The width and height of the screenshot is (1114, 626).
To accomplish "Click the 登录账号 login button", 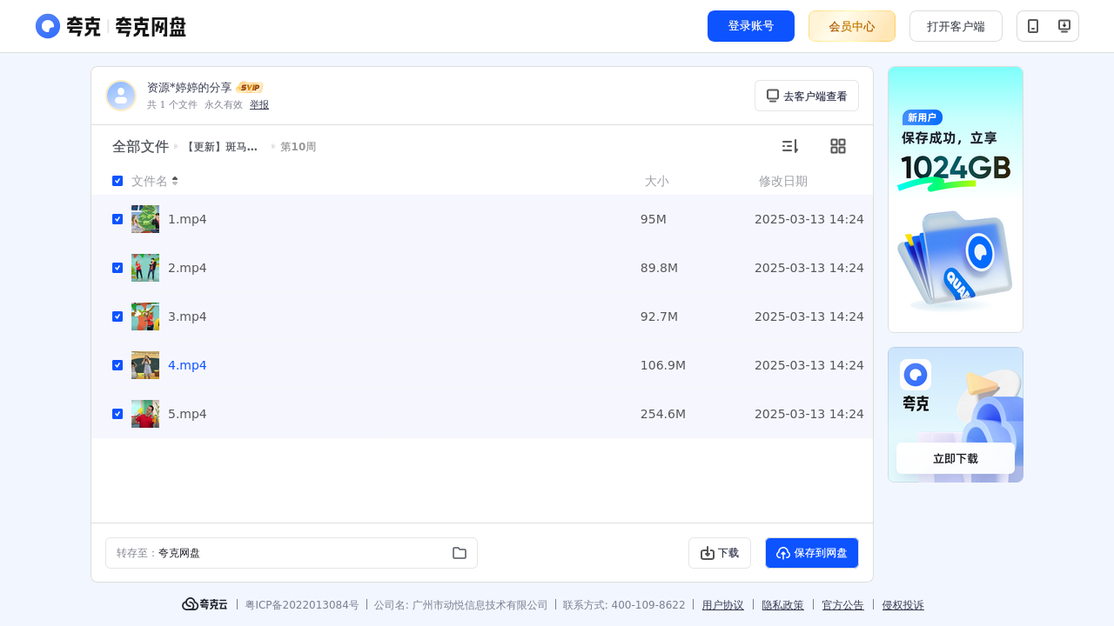I will click(751, 26).
